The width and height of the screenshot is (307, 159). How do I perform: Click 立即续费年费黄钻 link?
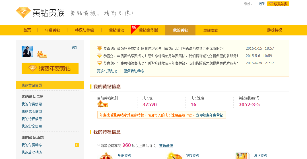(x=209, y=115)
